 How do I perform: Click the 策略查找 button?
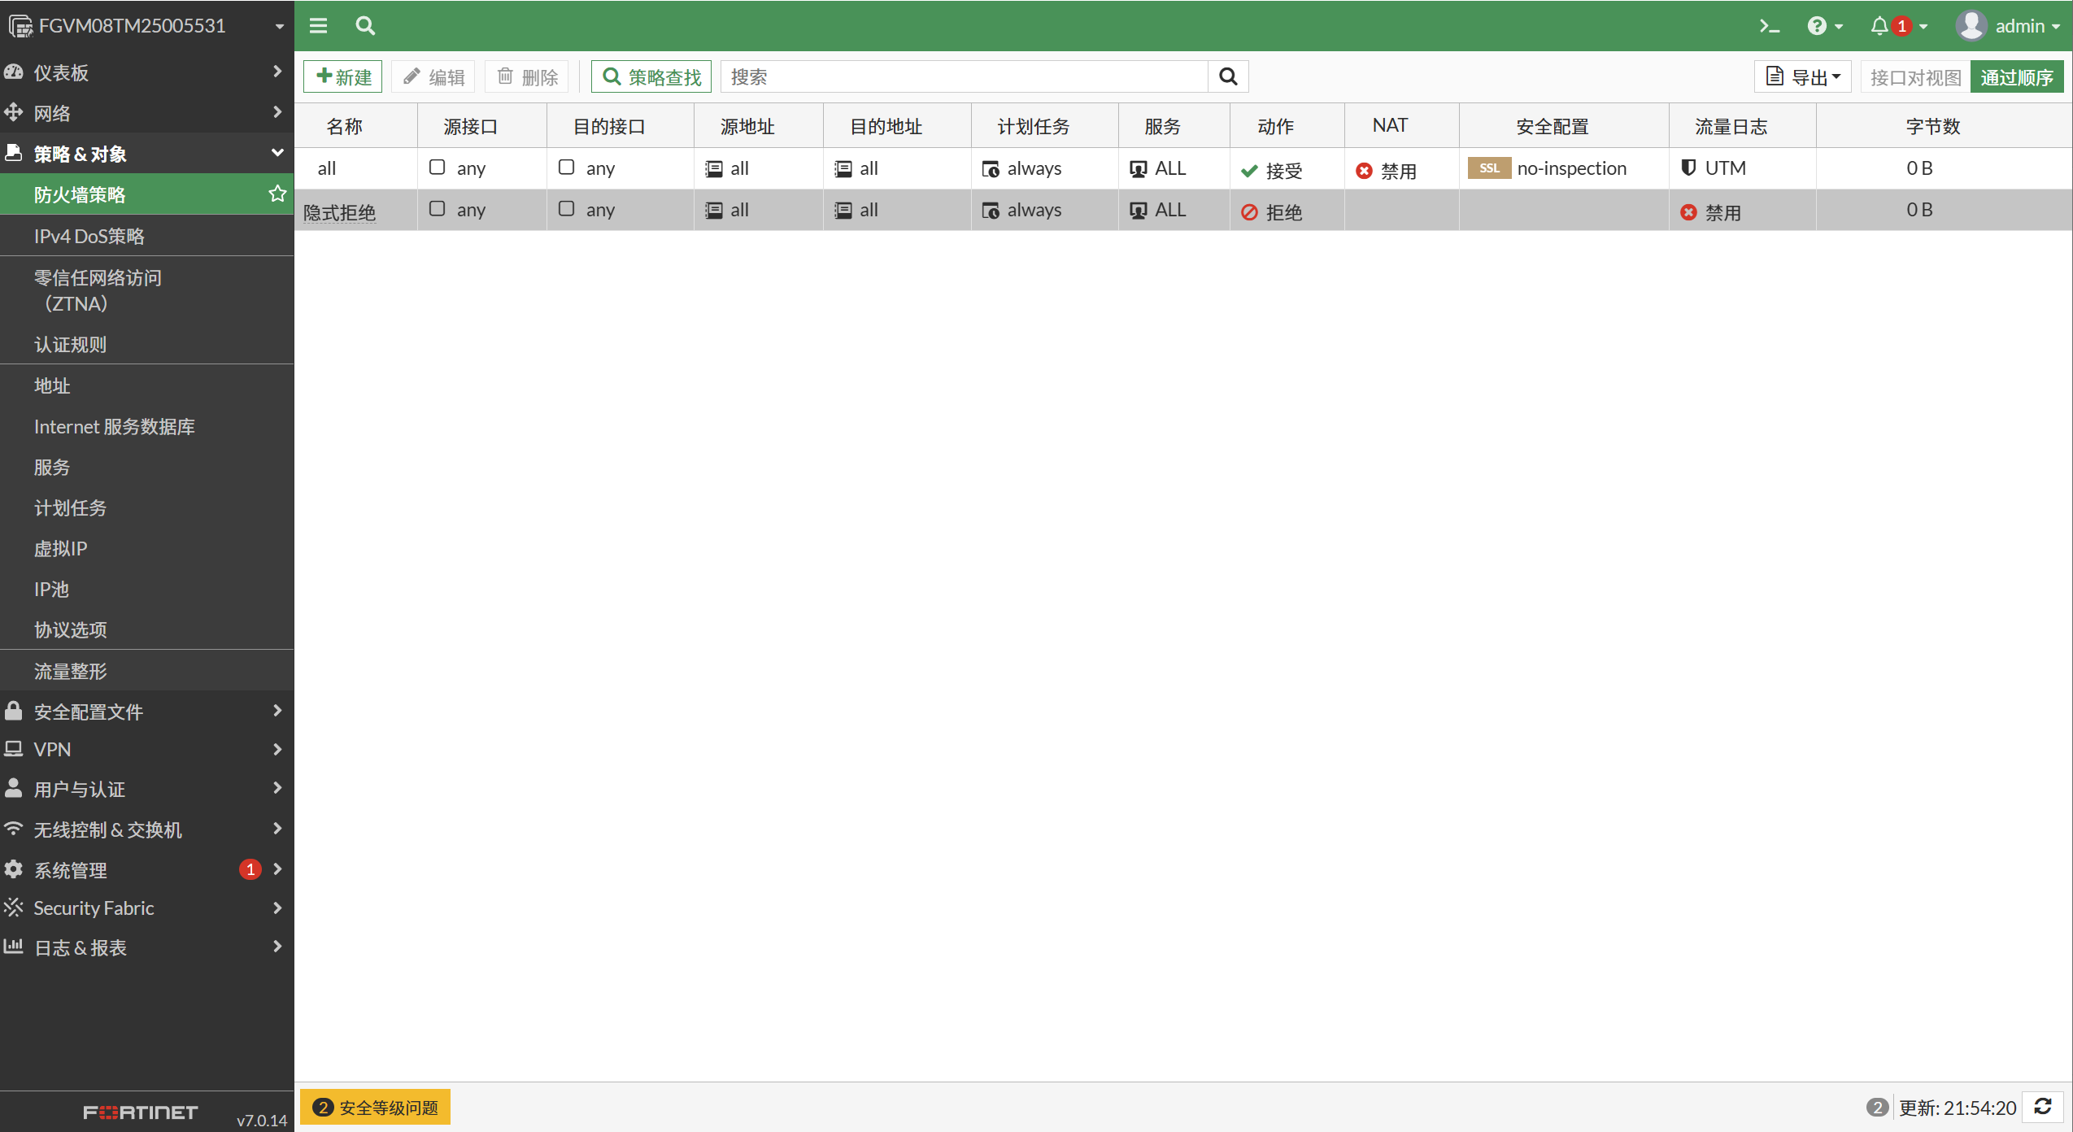point(651,76)
